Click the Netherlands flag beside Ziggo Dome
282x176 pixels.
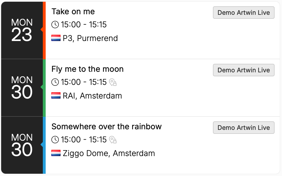tap(56, 154)
